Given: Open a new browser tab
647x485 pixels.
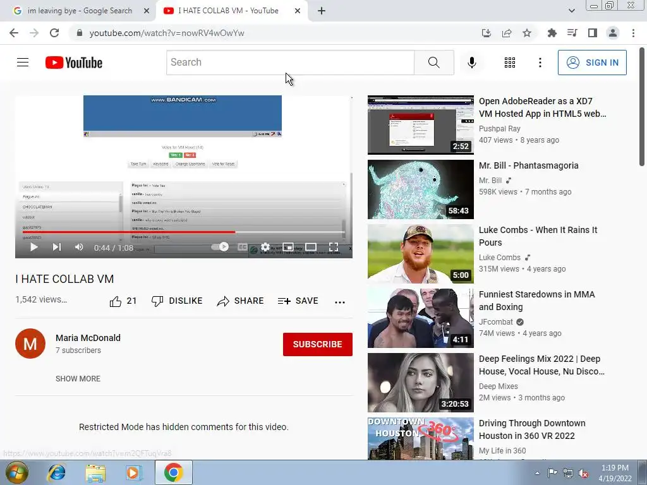Looking at the screenshot, I should pos(322,11).
